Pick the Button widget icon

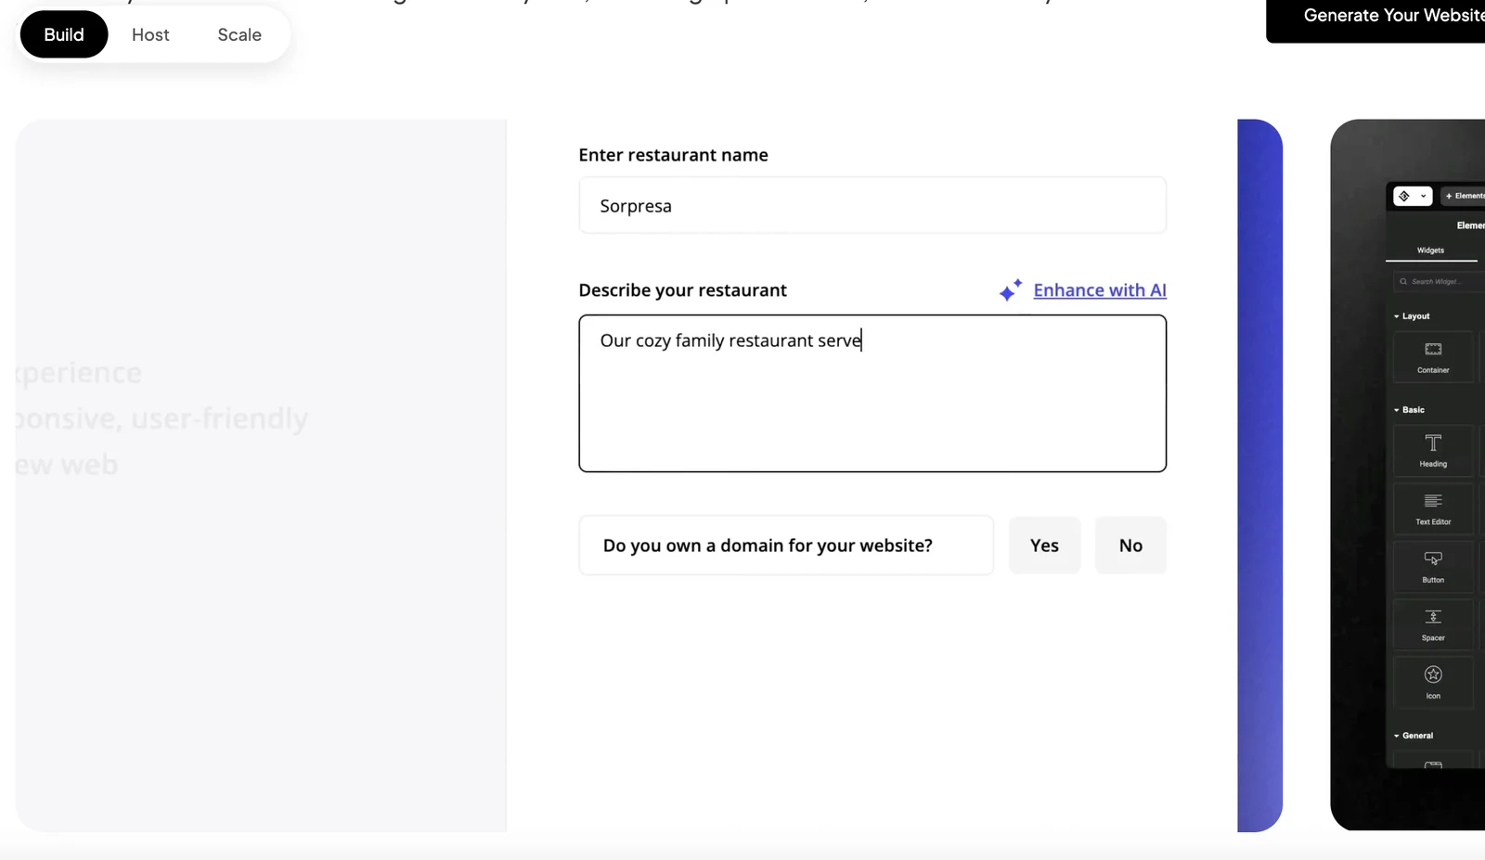pyautogui.click(x=1433, y=559)
